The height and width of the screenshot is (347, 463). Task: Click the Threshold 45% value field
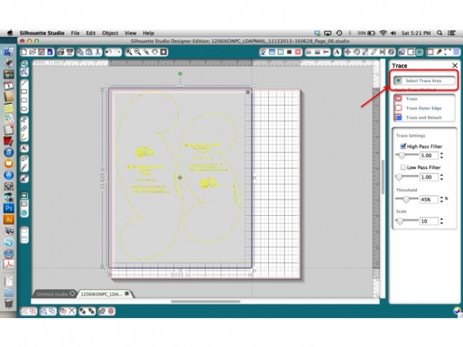(429, 199)
